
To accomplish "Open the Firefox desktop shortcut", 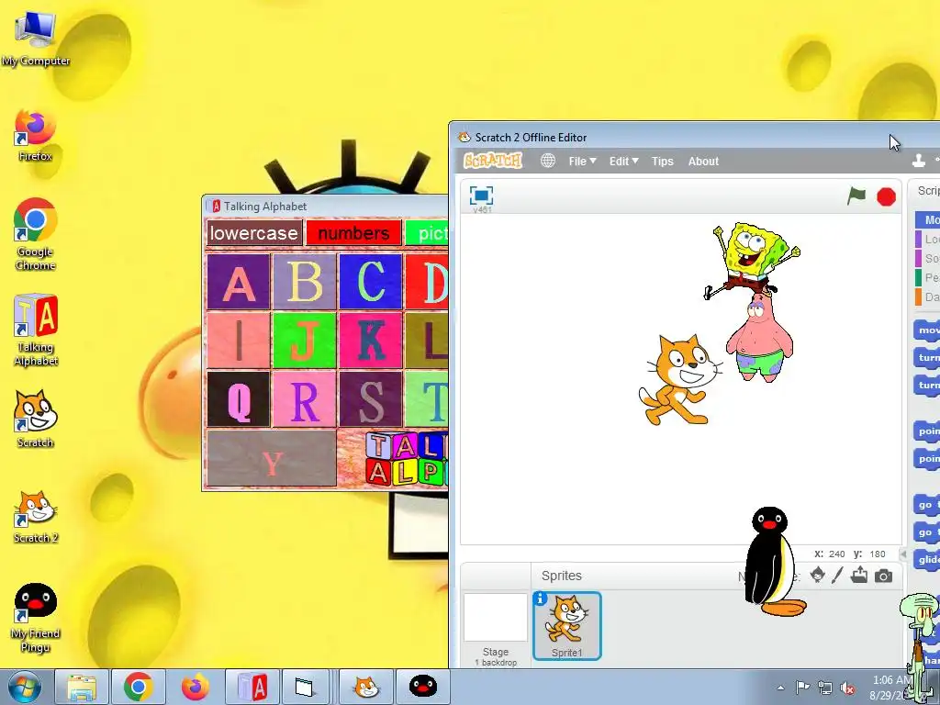I will click(x=36, y=134).
